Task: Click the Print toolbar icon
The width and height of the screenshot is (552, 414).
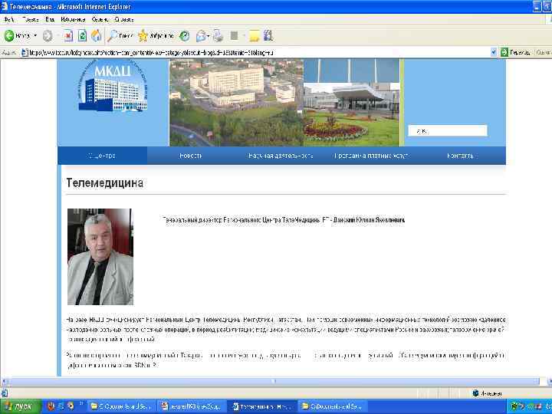Action: coord(218,35)
